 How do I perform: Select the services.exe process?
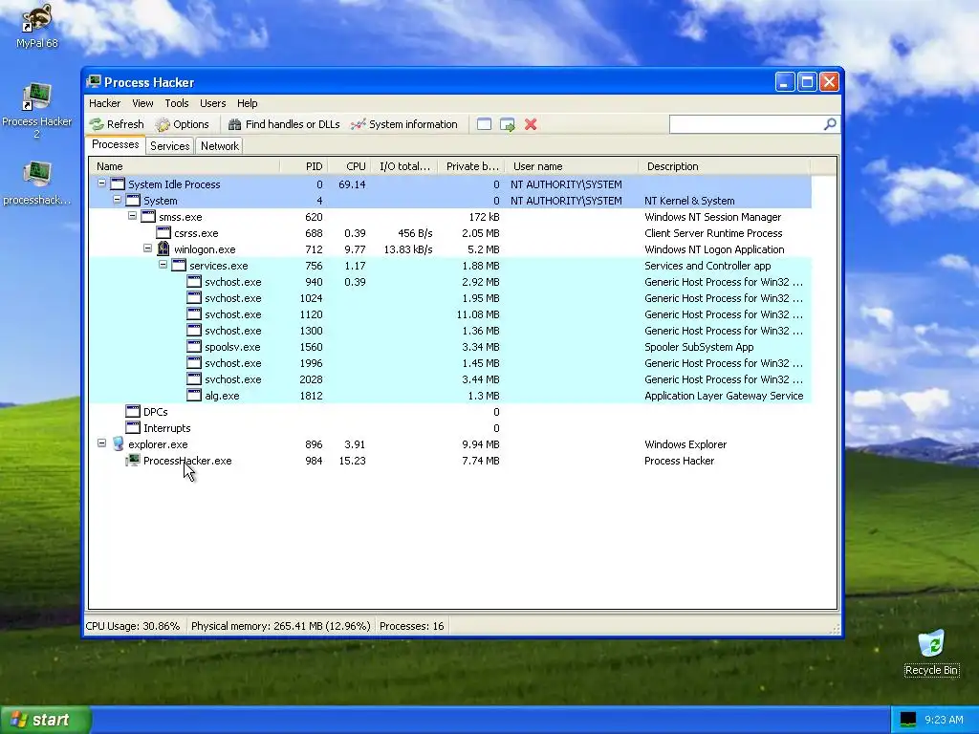point(449,266)
